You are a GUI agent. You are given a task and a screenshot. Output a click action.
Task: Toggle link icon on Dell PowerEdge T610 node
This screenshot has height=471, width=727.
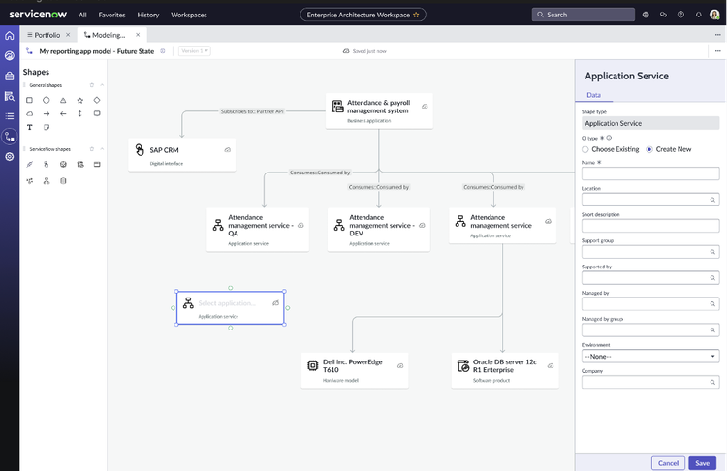(x=400, y=365)
